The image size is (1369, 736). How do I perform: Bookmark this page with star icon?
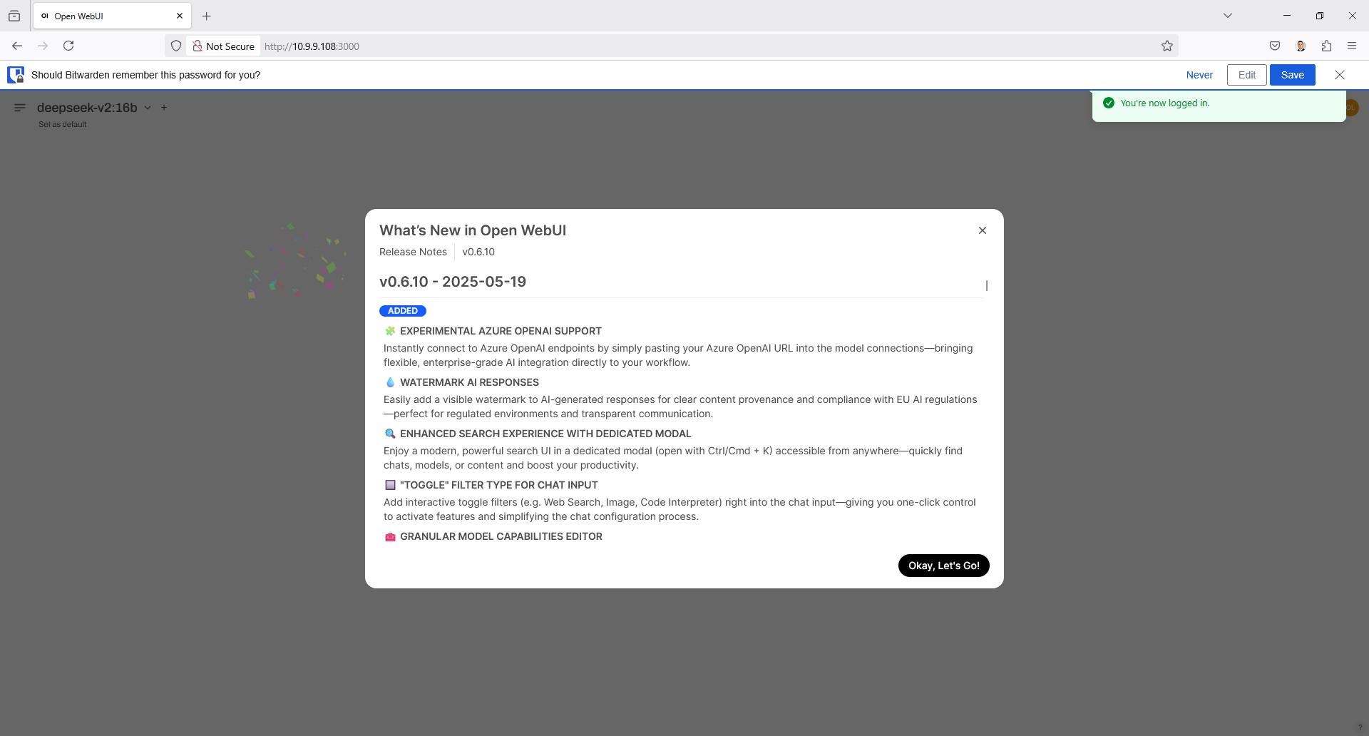coord(1167,46)
